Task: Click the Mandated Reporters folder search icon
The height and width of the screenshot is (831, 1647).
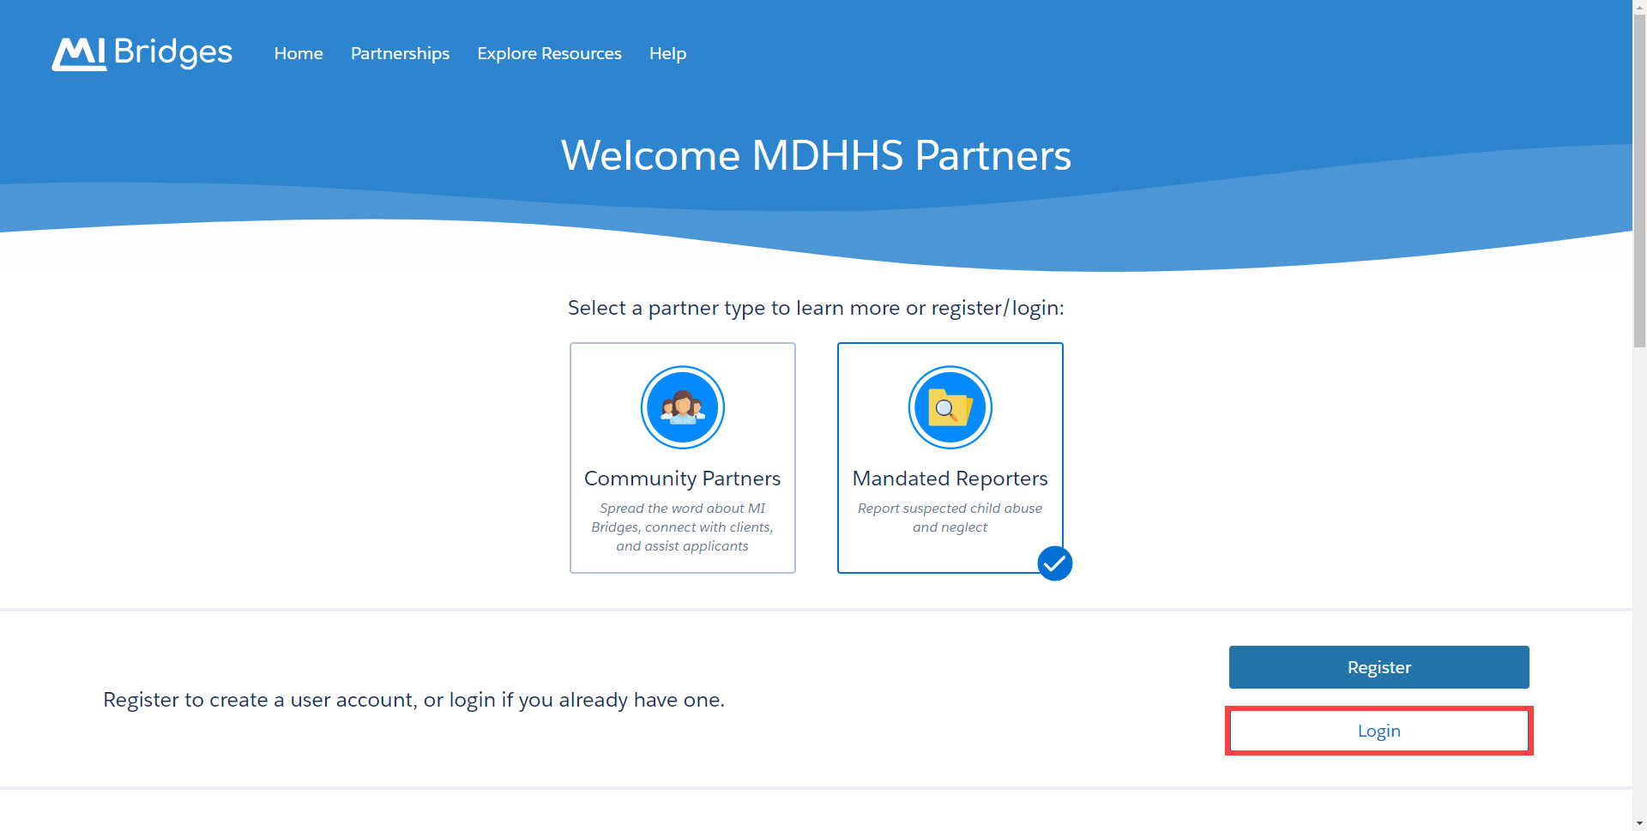Action: (x=950, y=407)
